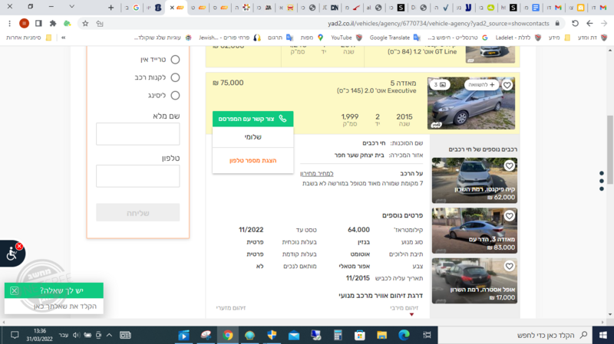Open the YouTube bookmark
Image resolution: width=614 pixels, height=344 pixels.
point(346,38)
